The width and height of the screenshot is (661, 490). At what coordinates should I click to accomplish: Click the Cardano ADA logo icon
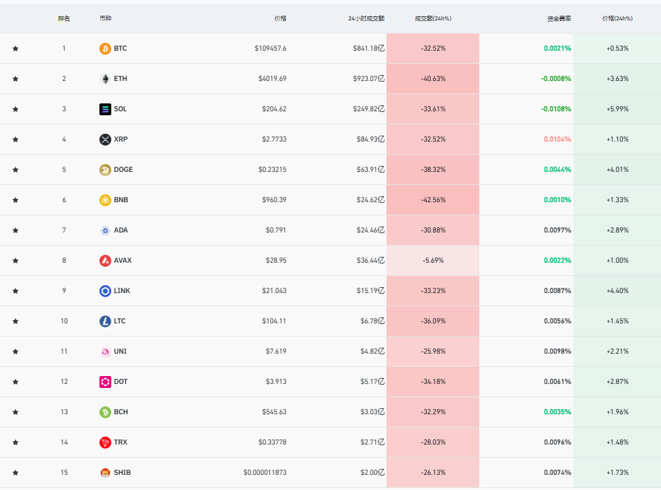105,231
